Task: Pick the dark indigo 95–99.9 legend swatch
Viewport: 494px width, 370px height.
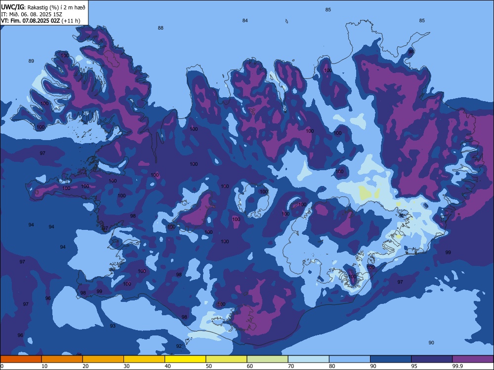Action: coord(432,359)
